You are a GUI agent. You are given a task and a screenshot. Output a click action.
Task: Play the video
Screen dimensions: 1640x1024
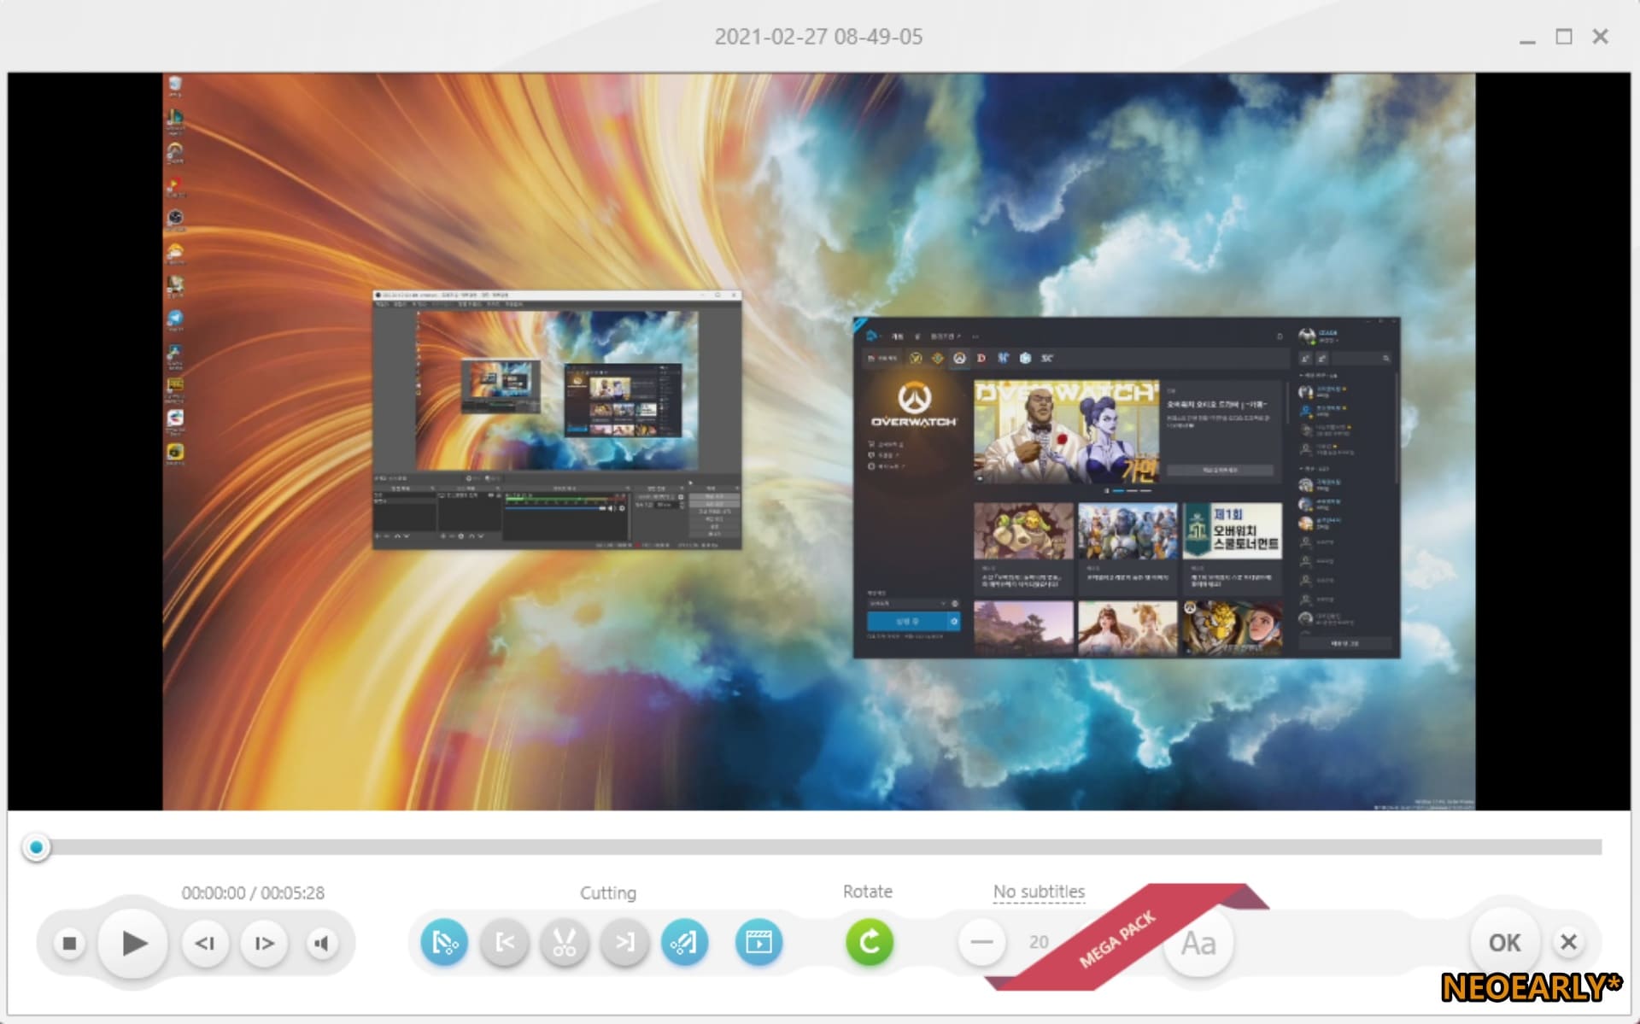133,943
